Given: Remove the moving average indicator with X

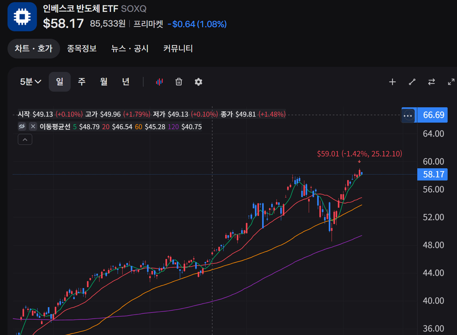Looking at the screenshot, I should coord(33,126).
